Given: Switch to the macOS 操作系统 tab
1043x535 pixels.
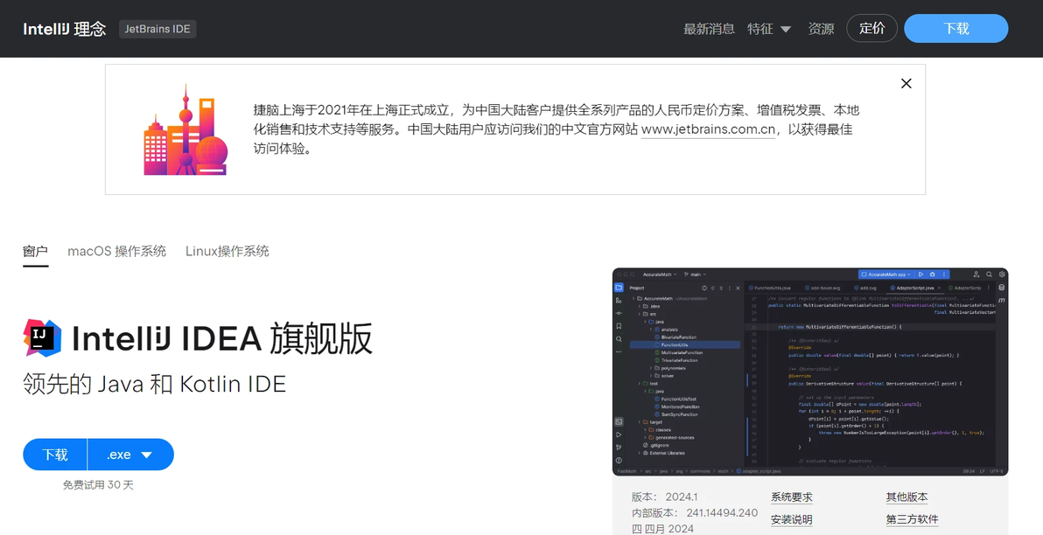Looking at the screenshot, I should pyautogui.click(x=117, y=251).
